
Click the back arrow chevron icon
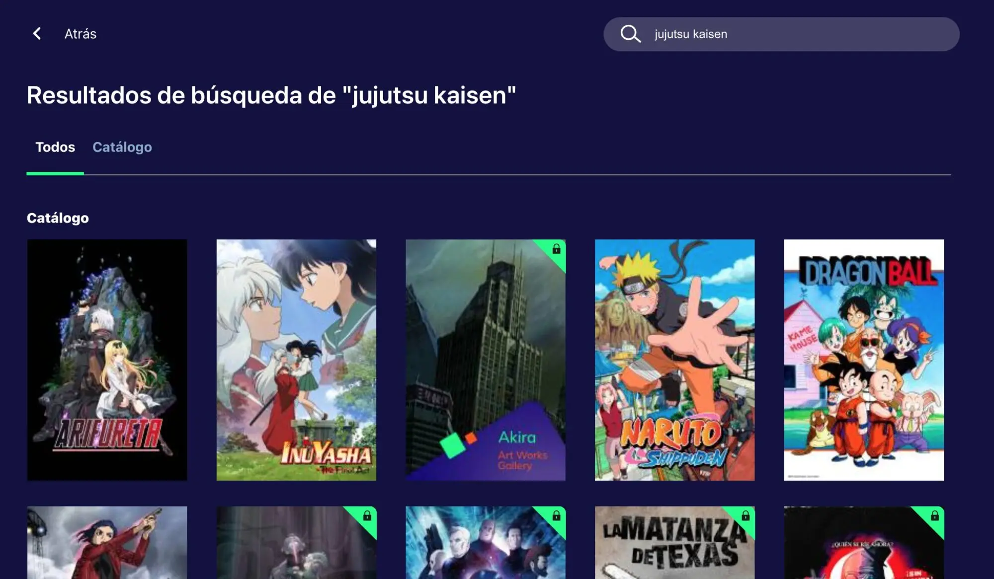(37, 33)
